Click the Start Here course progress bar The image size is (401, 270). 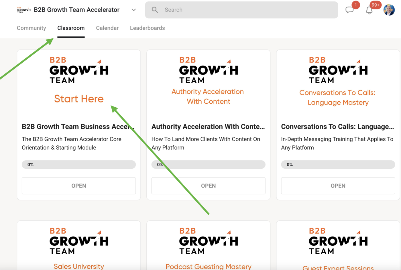tap(79, 165)
